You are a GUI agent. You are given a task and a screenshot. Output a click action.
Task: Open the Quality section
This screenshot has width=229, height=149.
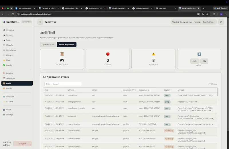click(9, 65)
